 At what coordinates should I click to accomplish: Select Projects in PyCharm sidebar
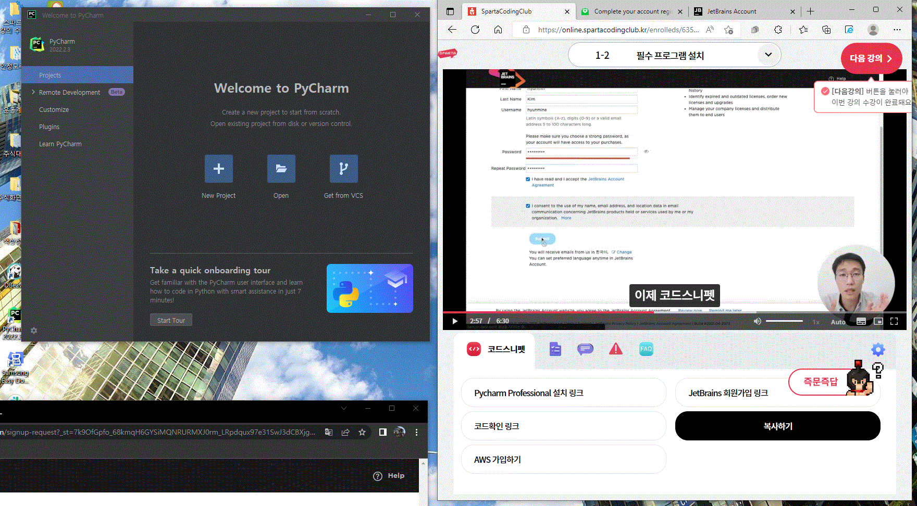(78, 75)
